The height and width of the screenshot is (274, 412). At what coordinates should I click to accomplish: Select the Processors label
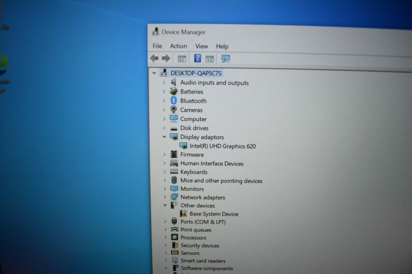(193, 237)
